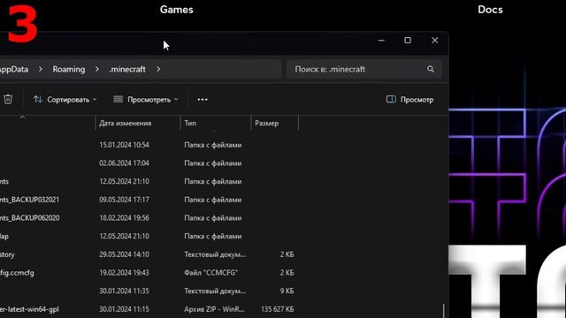Expand chevron between Roaming and .minecraft
Image resolution: width=566 pixels, height=318 pixels.
(96, 69)
